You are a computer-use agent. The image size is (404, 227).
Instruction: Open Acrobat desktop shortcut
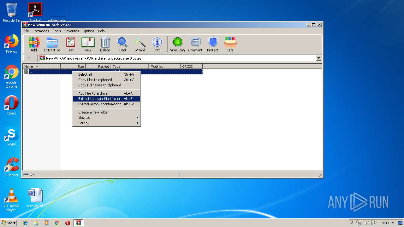pos(35,12)
